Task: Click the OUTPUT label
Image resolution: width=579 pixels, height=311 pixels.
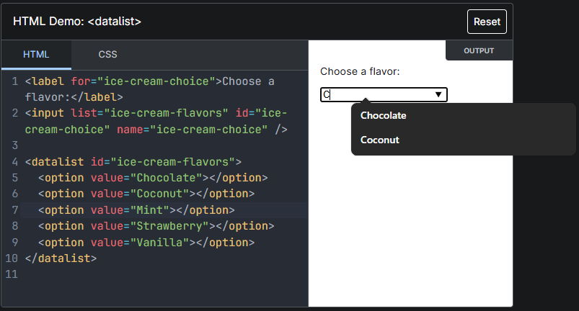Action: (479, 51)
